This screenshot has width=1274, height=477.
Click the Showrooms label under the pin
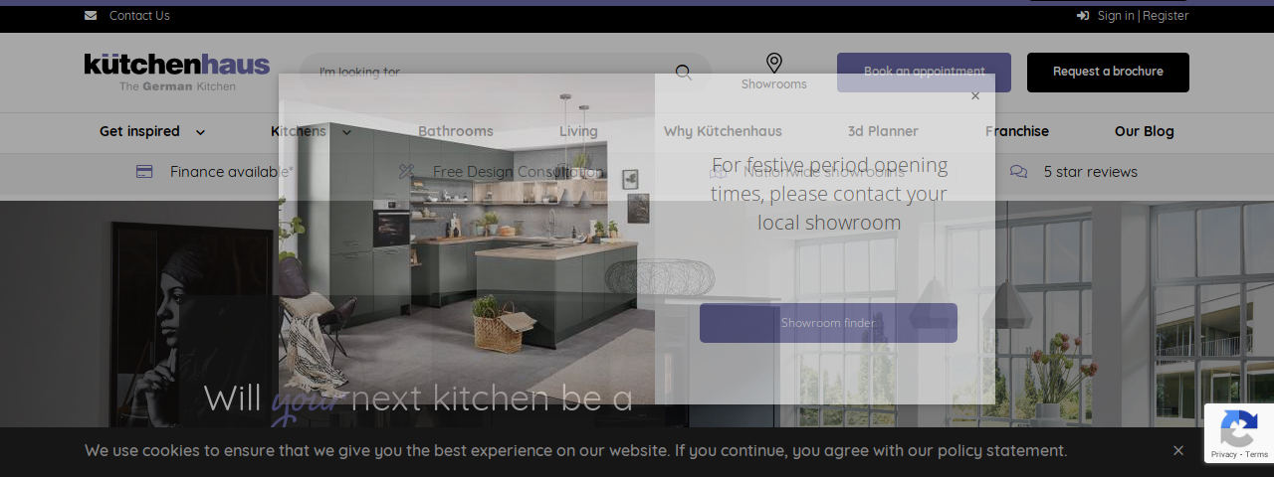pos(774,84)
